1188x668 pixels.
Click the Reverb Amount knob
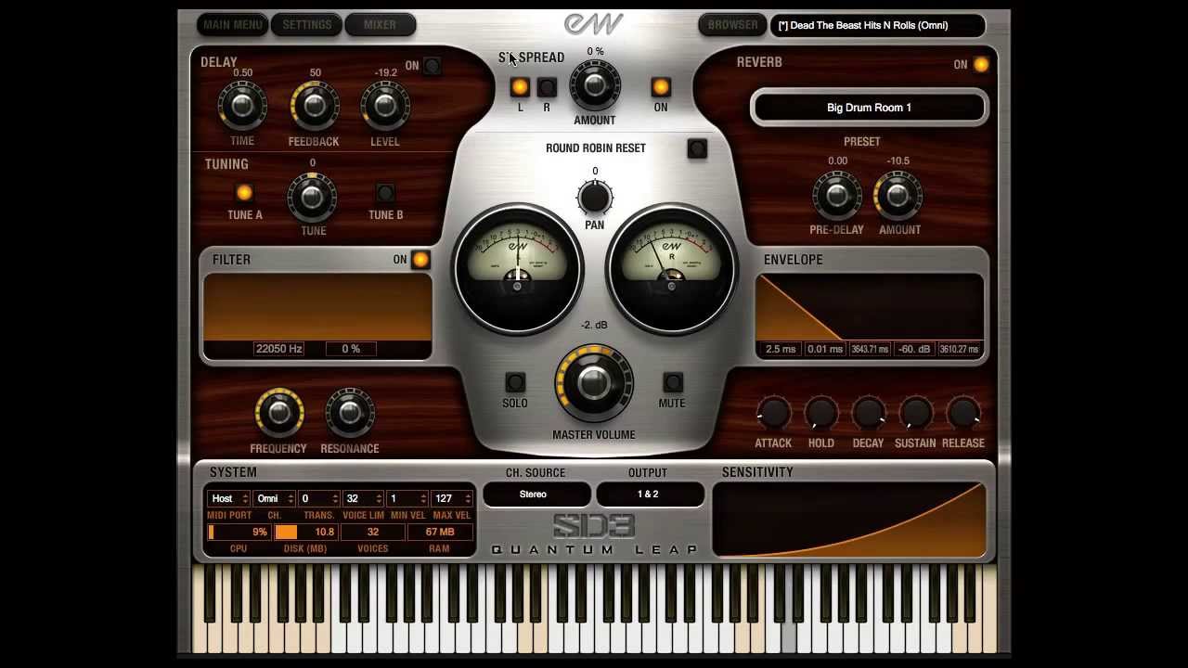897,195
